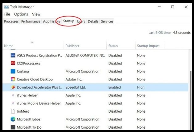194x132 pixels.
Task: Open the Options menu
Action: 21,14
